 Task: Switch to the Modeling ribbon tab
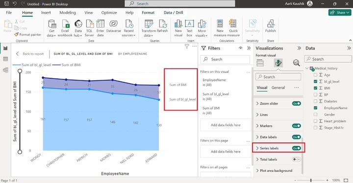68,13
